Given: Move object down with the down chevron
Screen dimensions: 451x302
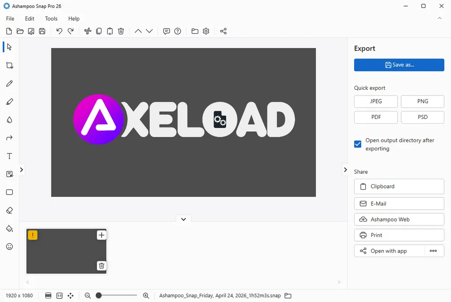Looking at the screenshot, I should pos(149,31).
